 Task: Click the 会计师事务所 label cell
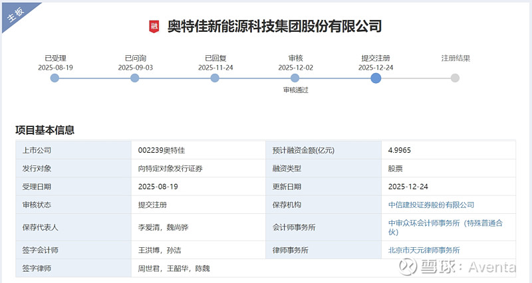324,227
